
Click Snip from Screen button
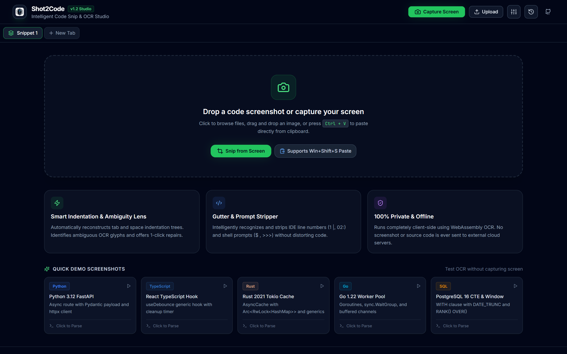(x=241, y=151)
